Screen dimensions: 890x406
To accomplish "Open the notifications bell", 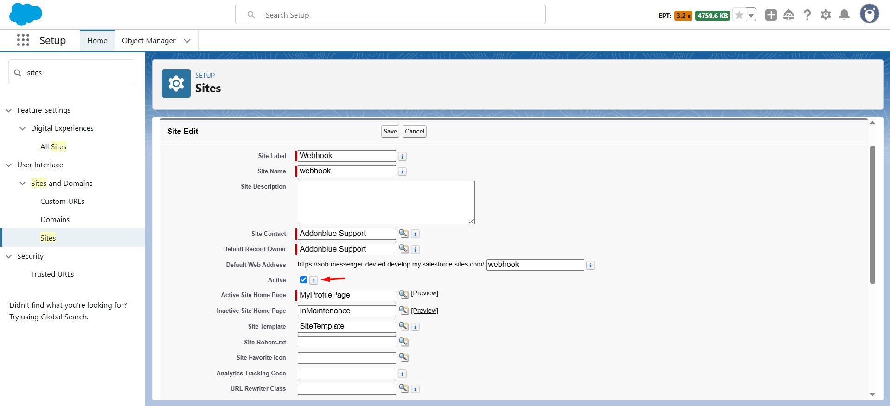I will (845, 15).
